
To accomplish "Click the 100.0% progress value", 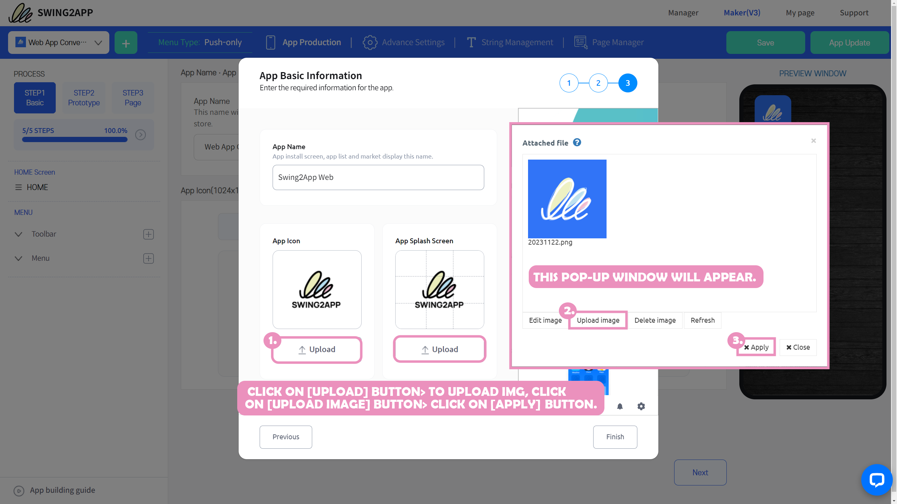I will tap(116, 131).
